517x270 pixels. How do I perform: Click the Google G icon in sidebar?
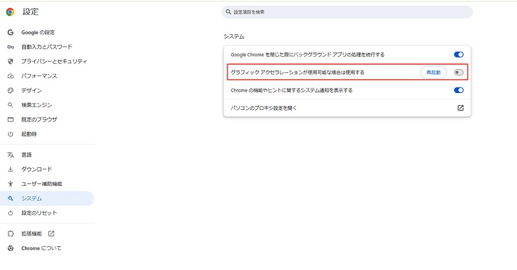click(10, 32)
